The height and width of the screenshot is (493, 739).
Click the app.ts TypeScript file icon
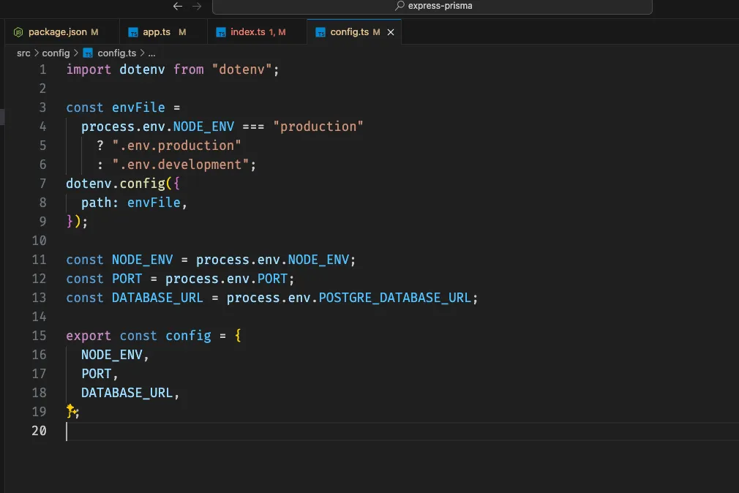click(x=133, y=32)
